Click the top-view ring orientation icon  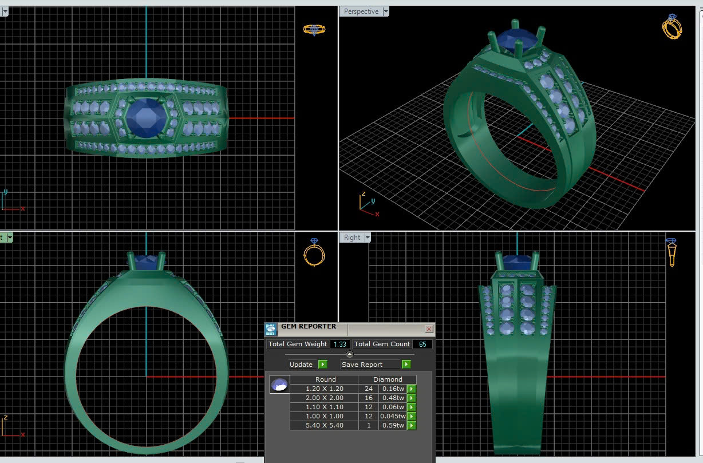pos(314,29)
